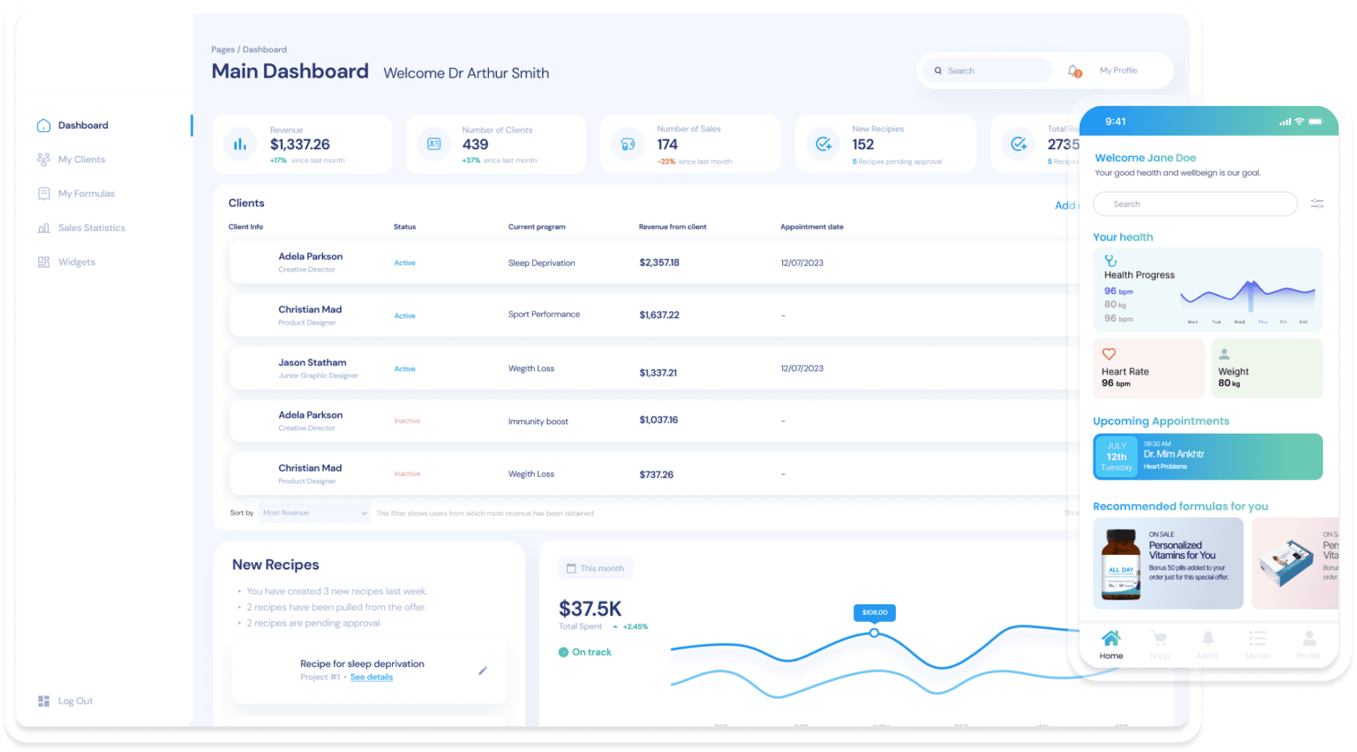Click the Number of Clients card icon
Viewport: 1357px width, 752px height.
tap(434, 144)
